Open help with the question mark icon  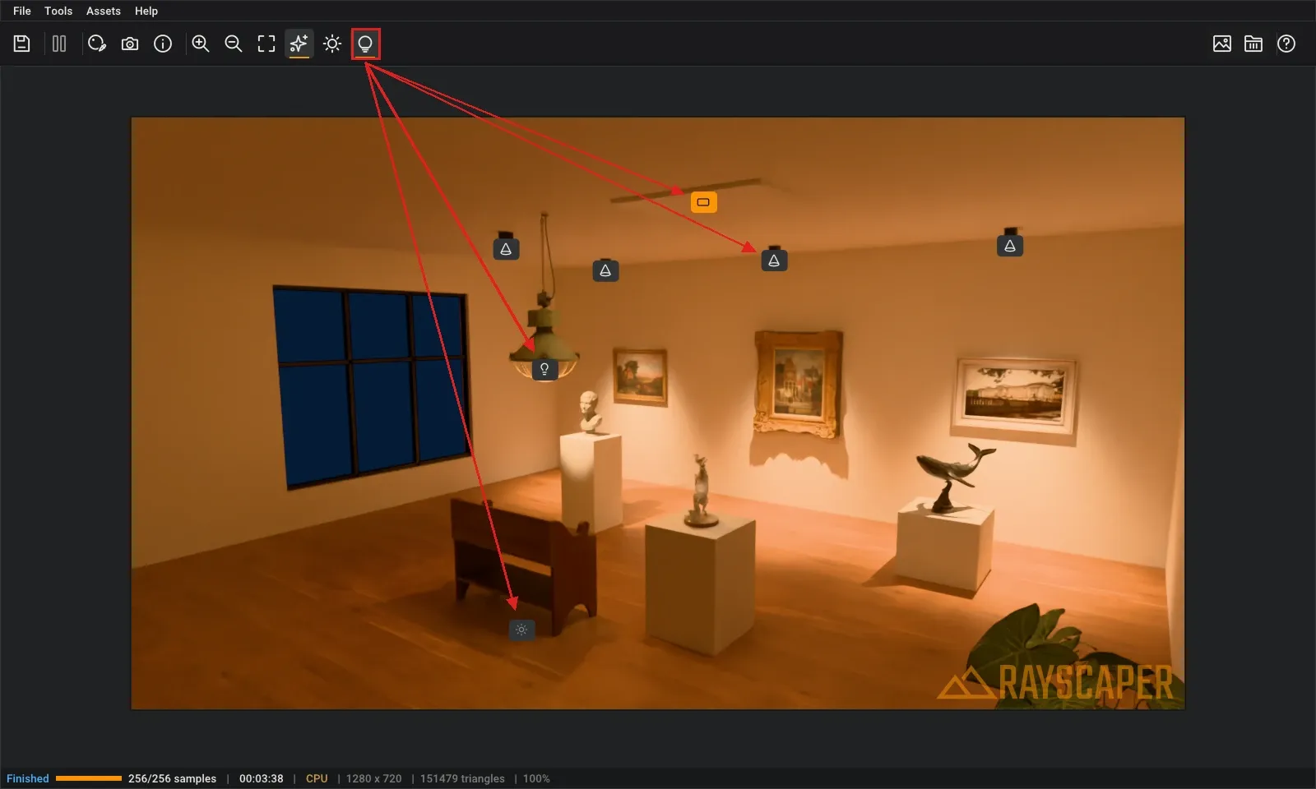[1286, 44]
